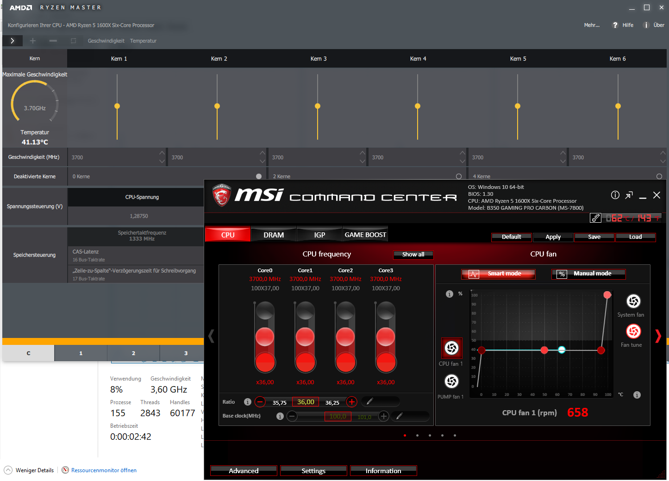The height and width of the screenshot is (481, 669).
Task: Click the cyan fan curve temperature marker
Action: (562, 350)
